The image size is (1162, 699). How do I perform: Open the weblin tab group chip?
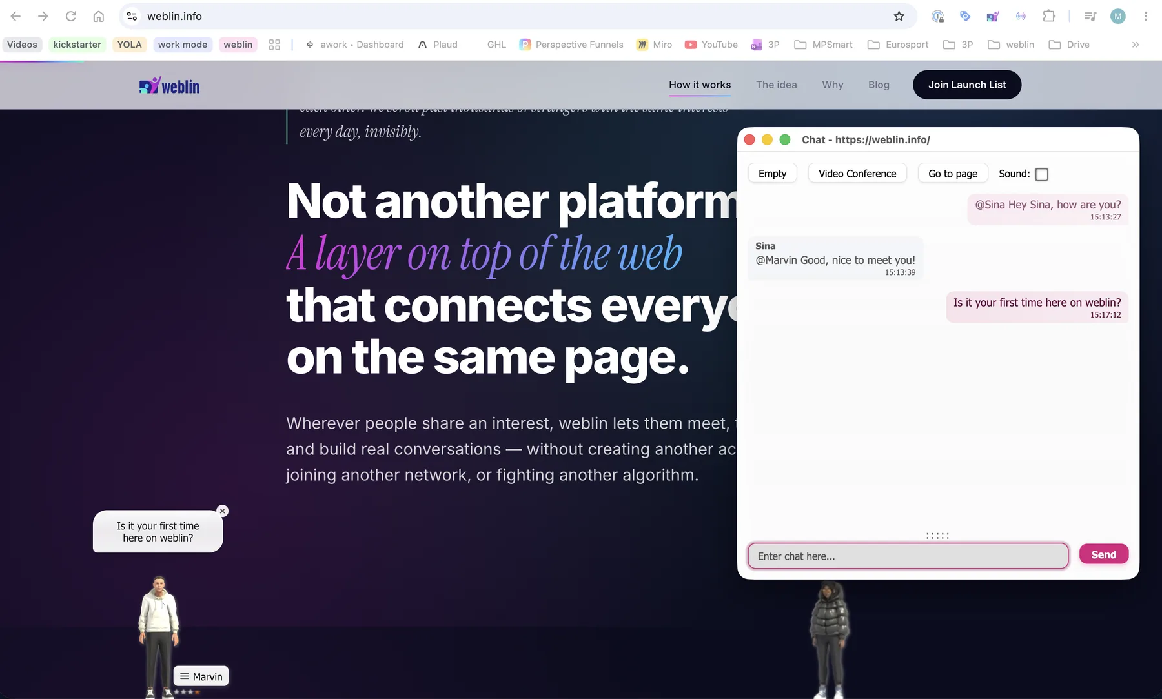coord(238,45)
